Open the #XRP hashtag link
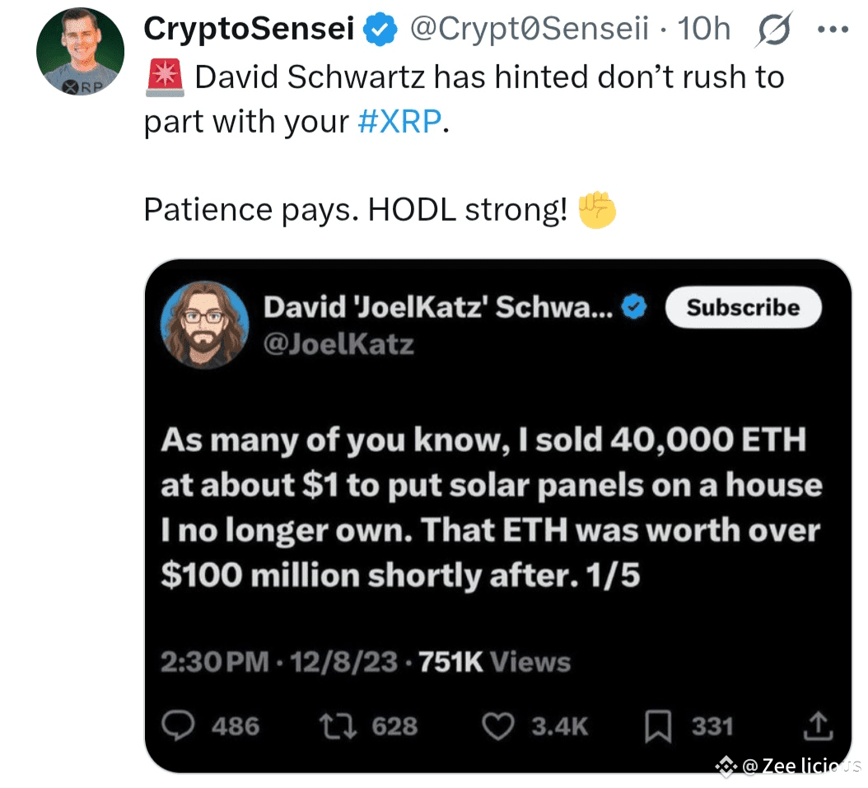 click(x=399, y=122)
